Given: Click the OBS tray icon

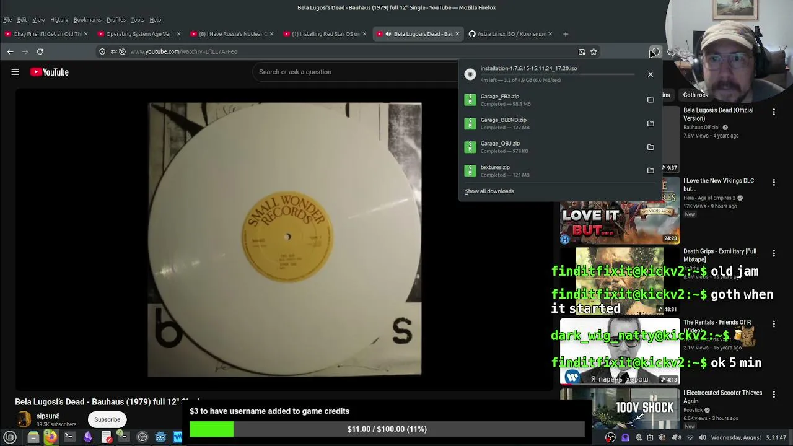Looking at the screenshot, I should point(610,437).
